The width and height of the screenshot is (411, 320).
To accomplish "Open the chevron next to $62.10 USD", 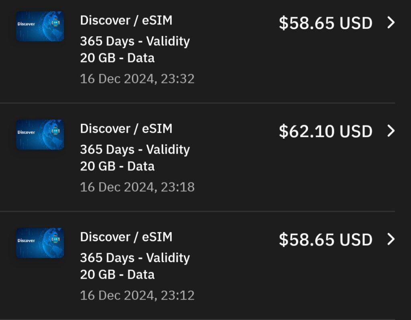I will [391, 131].
